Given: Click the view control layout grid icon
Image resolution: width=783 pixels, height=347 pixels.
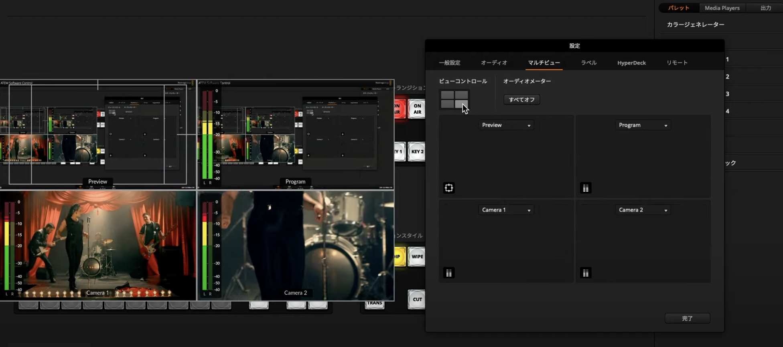Looking at the screenshot, I should [x=454, y=99].
